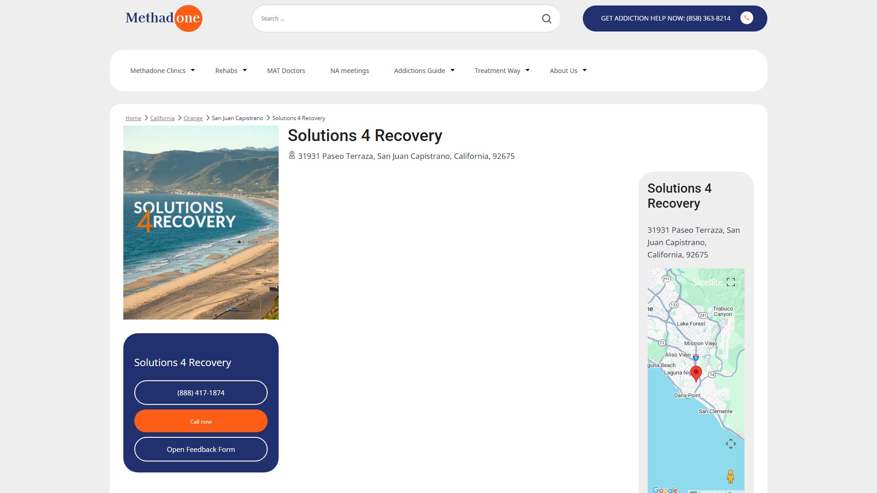The height and width of the screenshot is (493, 877).
Task: Expand the Methadone Clinics dropdown arrow
Action: [193, 70]
